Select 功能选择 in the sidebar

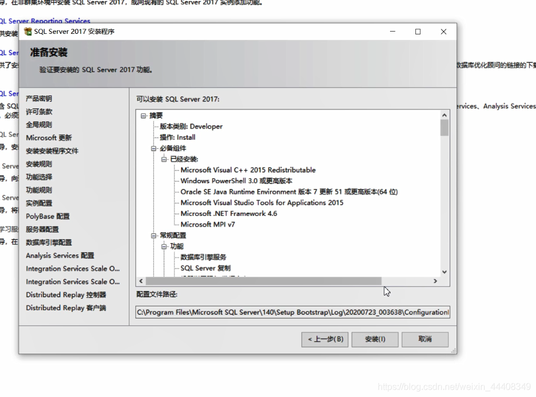(x=39, y=177)
